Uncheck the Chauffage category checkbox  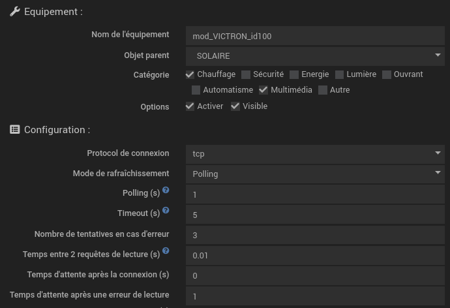190,75
